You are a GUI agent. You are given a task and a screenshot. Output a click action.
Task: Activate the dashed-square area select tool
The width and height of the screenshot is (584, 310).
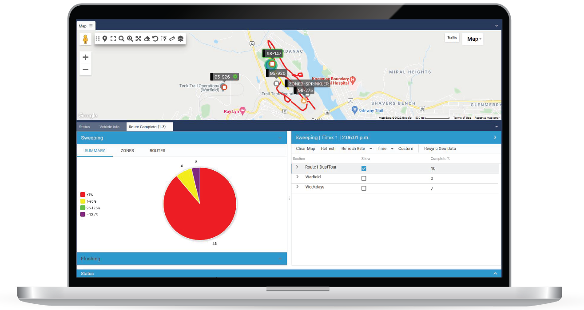[113, 39]
